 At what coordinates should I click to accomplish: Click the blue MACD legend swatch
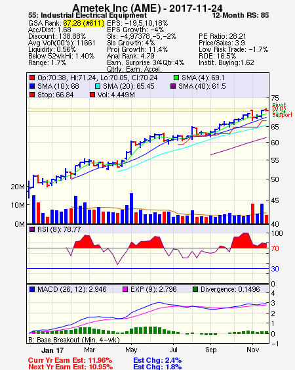[x=32, y=289]
